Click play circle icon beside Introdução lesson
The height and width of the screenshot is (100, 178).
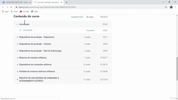coord(20,30)
